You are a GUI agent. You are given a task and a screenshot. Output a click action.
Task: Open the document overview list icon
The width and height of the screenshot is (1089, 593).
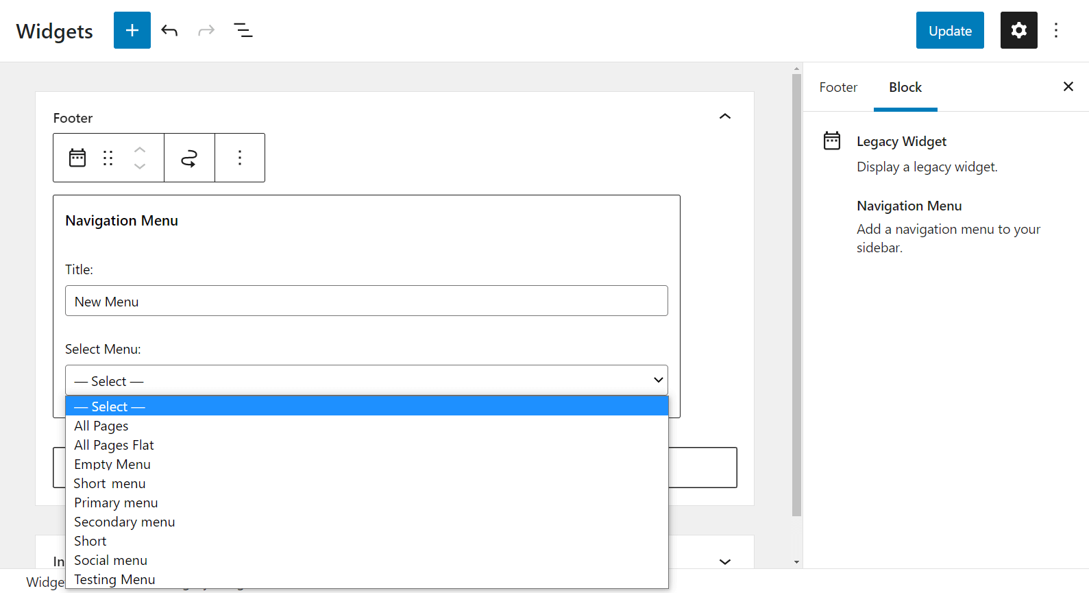coord(243,30)
